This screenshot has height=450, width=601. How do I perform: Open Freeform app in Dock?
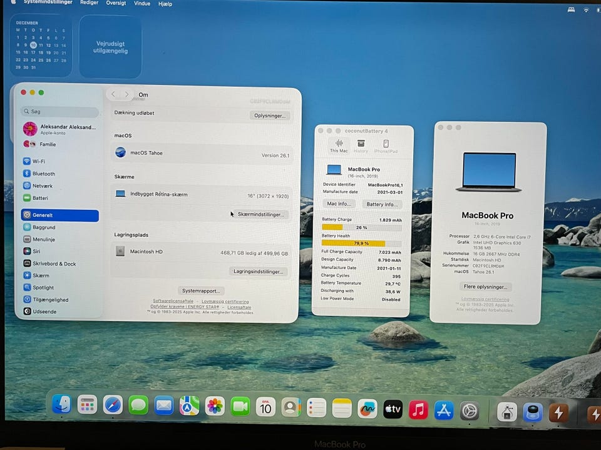point(367,409)
